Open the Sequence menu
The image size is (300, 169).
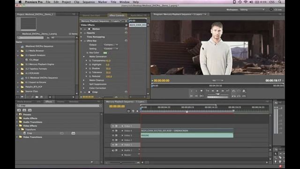point(89,2)
